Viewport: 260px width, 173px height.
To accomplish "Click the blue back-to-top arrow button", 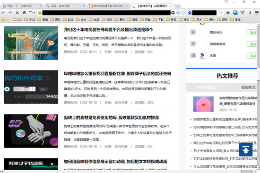I will point(246,150).
